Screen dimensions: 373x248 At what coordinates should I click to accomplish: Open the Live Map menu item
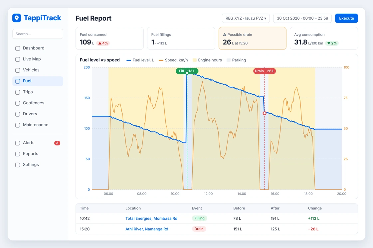pos(38,59)
